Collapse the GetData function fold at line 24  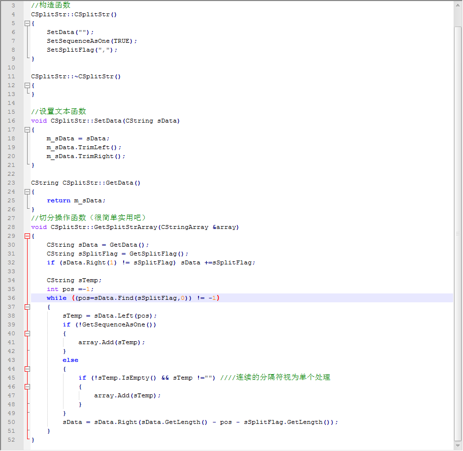[27, 192]
